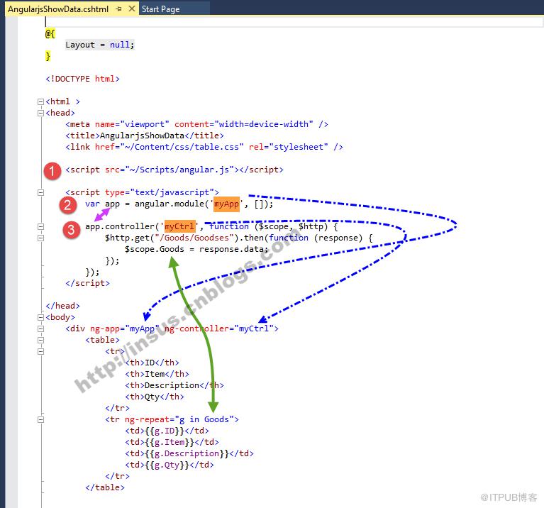Image resolution: width=544 pixels, height=508 pixels.
Task: Collapse the div ng-app outline
Action: pos(40,328)
